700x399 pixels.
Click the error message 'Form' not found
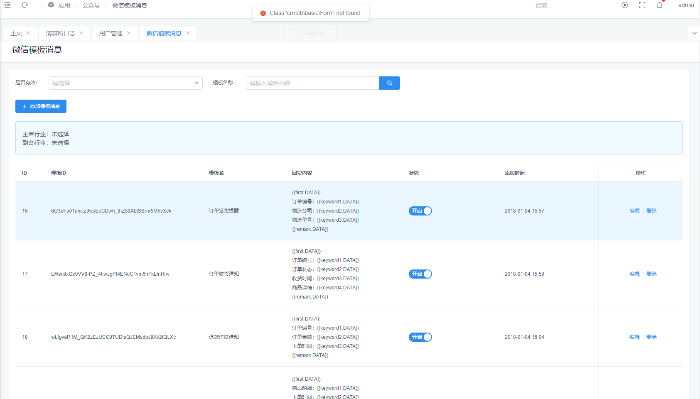(x=315, y=13)
